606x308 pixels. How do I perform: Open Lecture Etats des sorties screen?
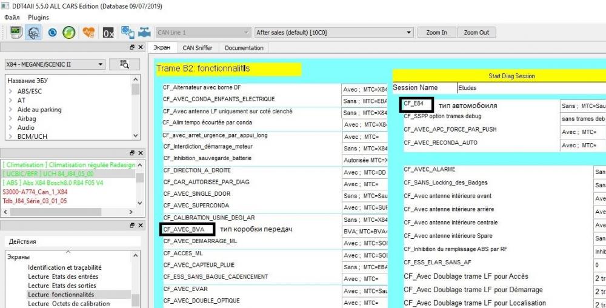point(62,286)
